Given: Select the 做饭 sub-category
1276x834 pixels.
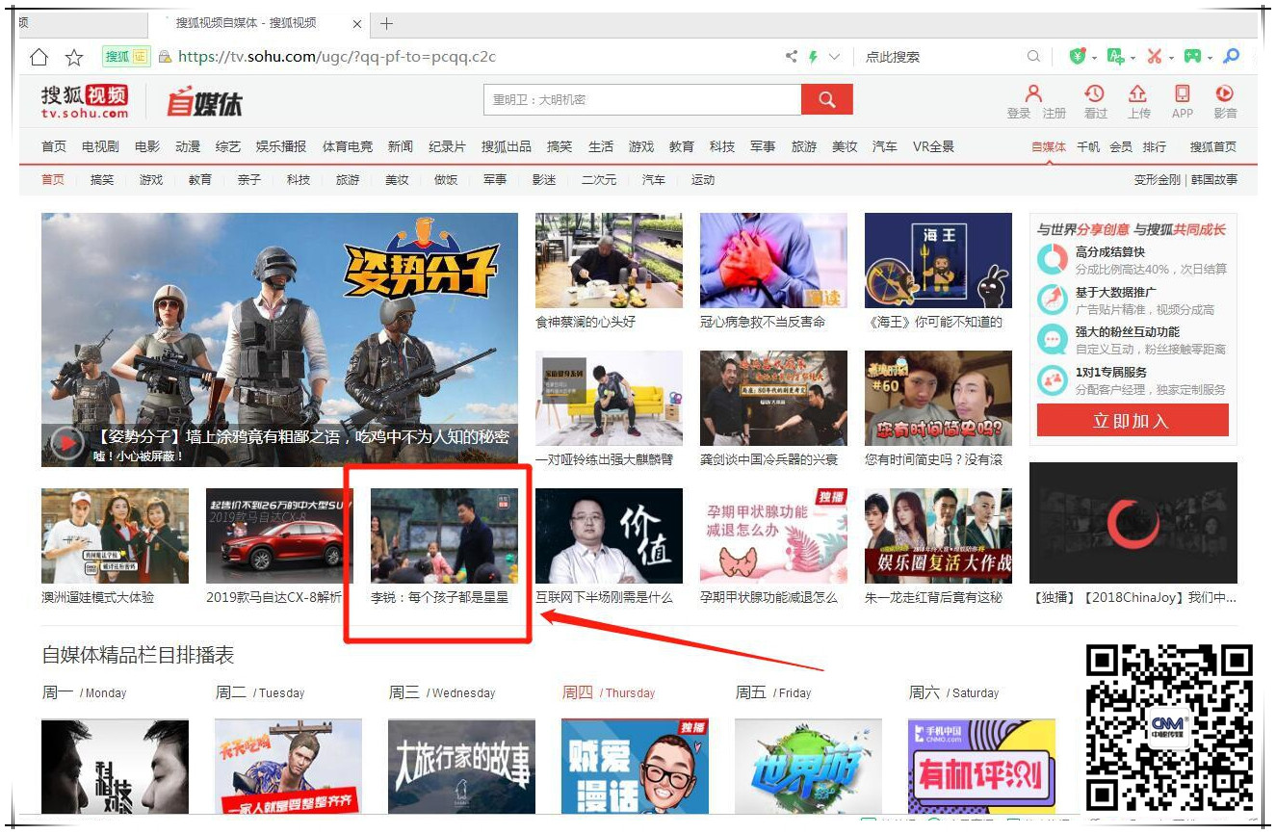Looking at the screenshot, I should (x=446, y=180).
